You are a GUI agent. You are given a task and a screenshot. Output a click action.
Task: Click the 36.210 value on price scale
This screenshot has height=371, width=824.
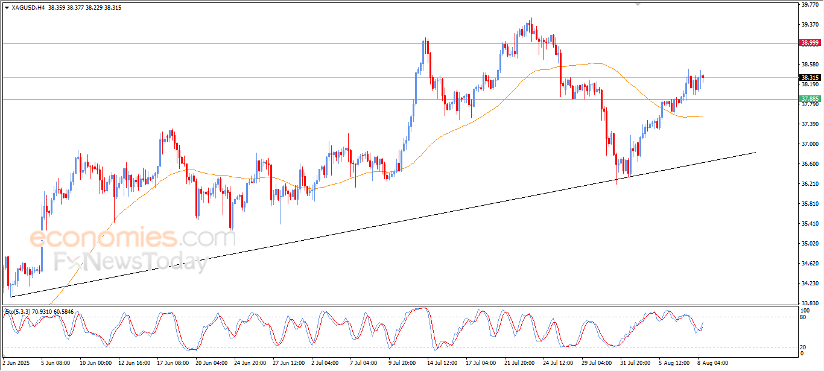click(x=810, y=183)
